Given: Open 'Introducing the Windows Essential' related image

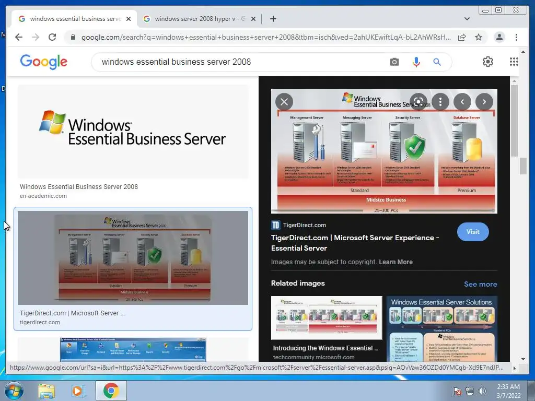Looking at the screenshot, I should [x=327, y=318].
